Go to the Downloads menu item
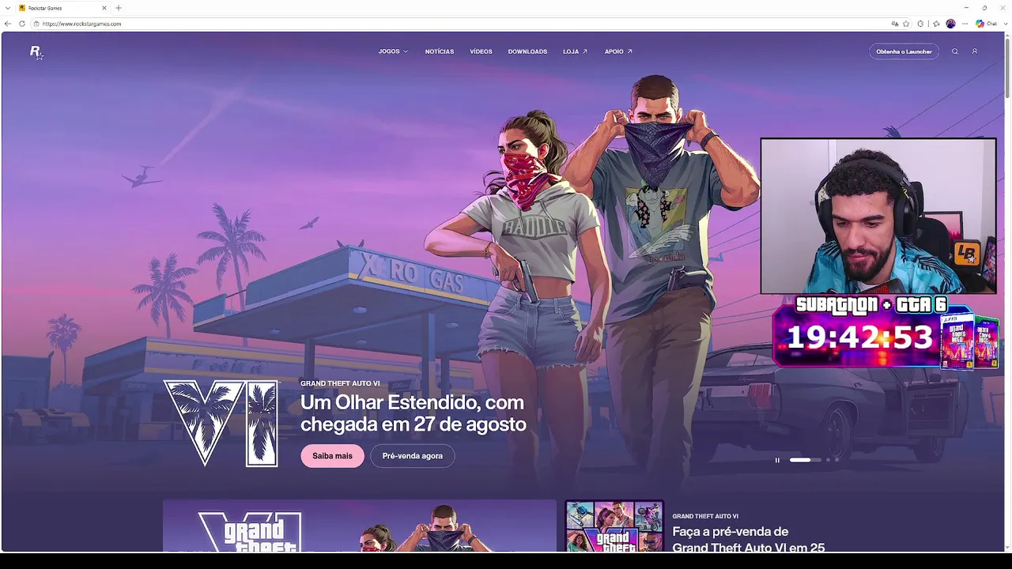This screenshot has height=569, width=1012. 527,51
